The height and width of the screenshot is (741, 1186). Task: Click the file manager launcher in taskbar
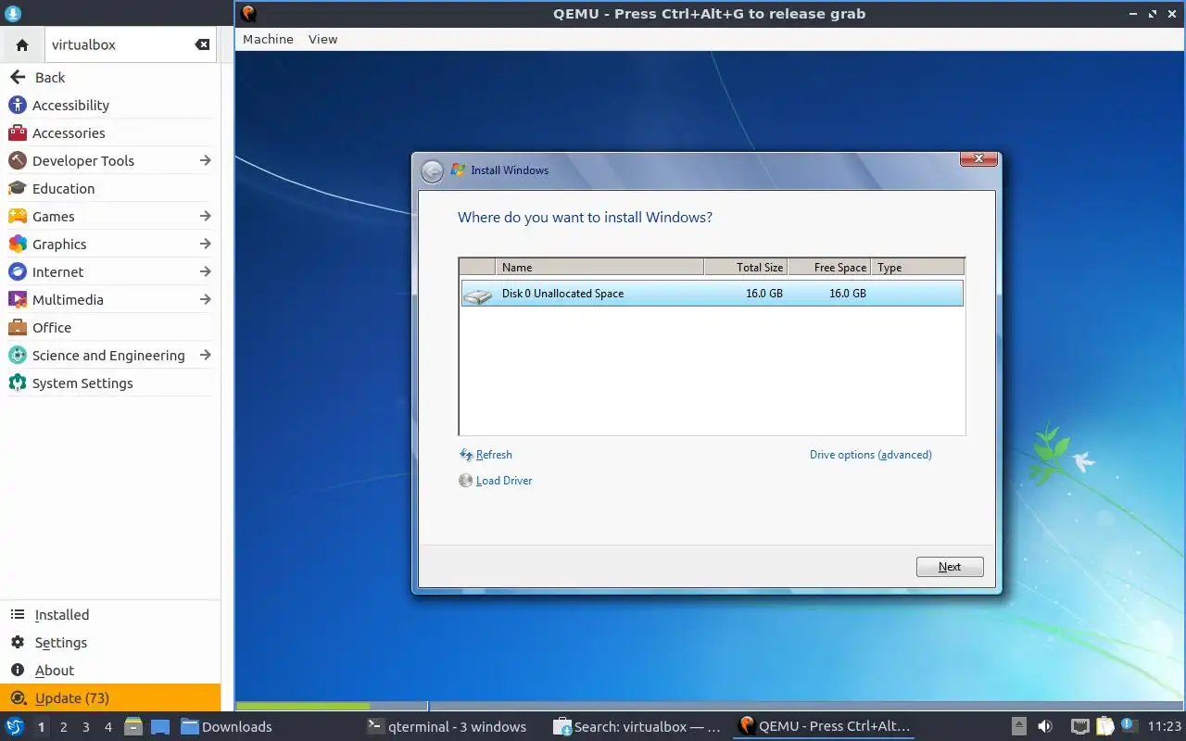133,726
